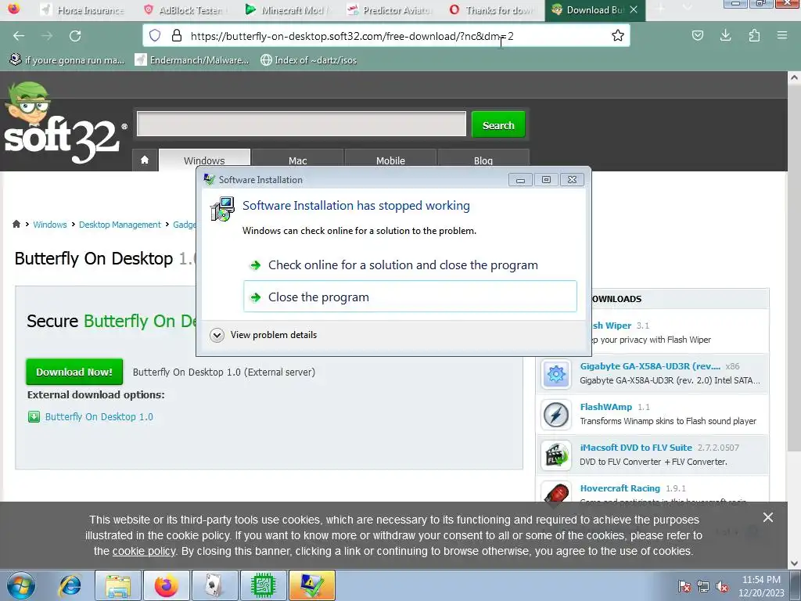Open the Hovercraft Racing link

point(620,488)
